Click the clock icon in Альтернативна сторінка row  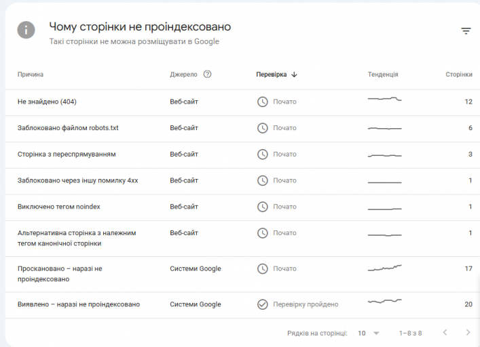point(262,233)
